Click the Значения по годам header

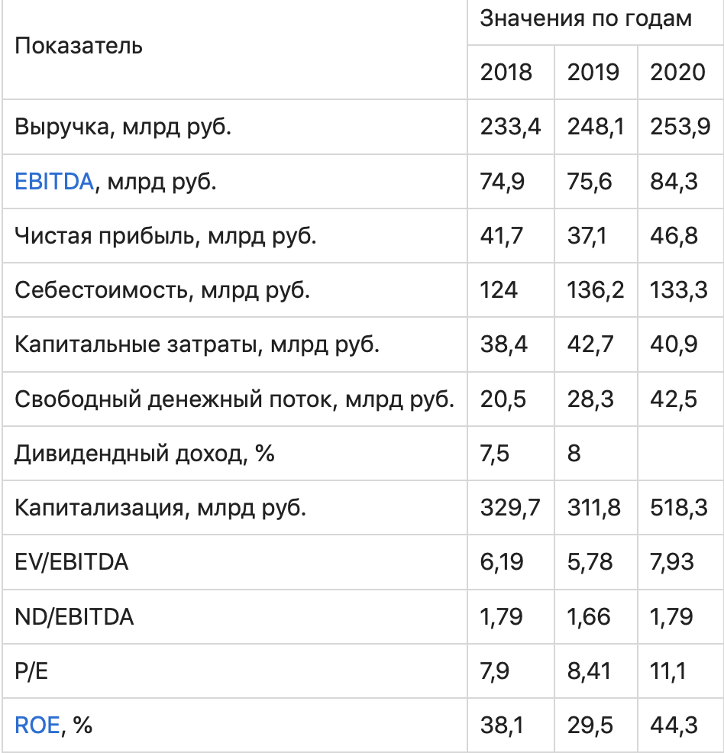point(586,19)
